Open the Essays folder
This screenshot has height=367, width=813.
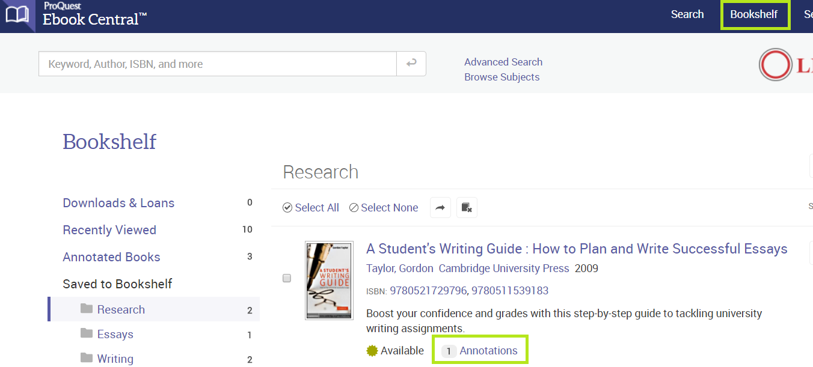click(x=115, y=334)
